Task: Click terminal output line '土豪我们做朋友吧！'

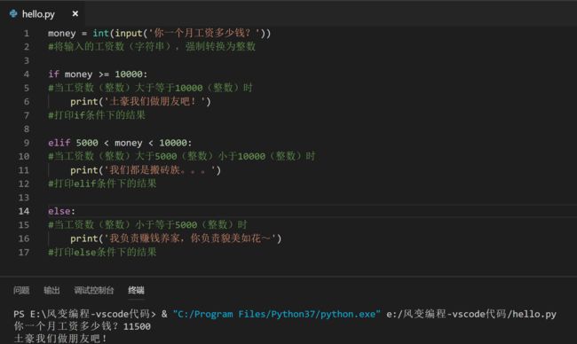Action: pos(60,338)
